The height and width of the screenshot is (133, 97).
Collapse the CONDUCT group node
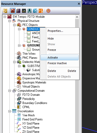[x=19, y=29]
